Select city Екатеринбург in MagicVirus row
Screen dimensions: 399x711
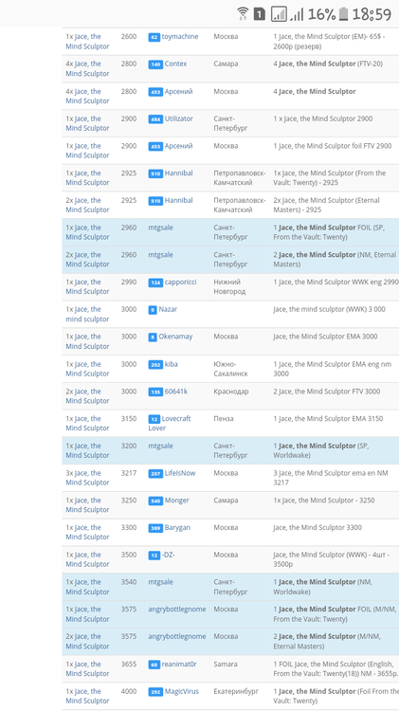click(236, 691)
